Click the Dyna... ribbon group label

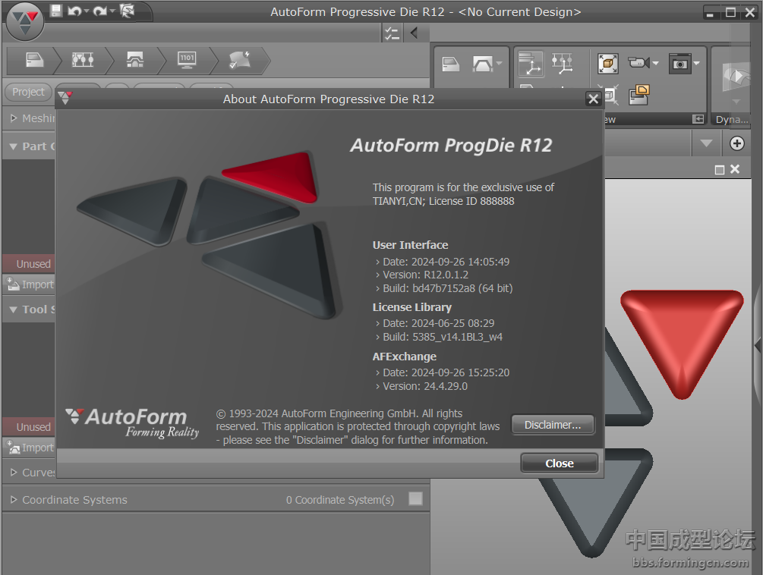[x=731, y=119]
